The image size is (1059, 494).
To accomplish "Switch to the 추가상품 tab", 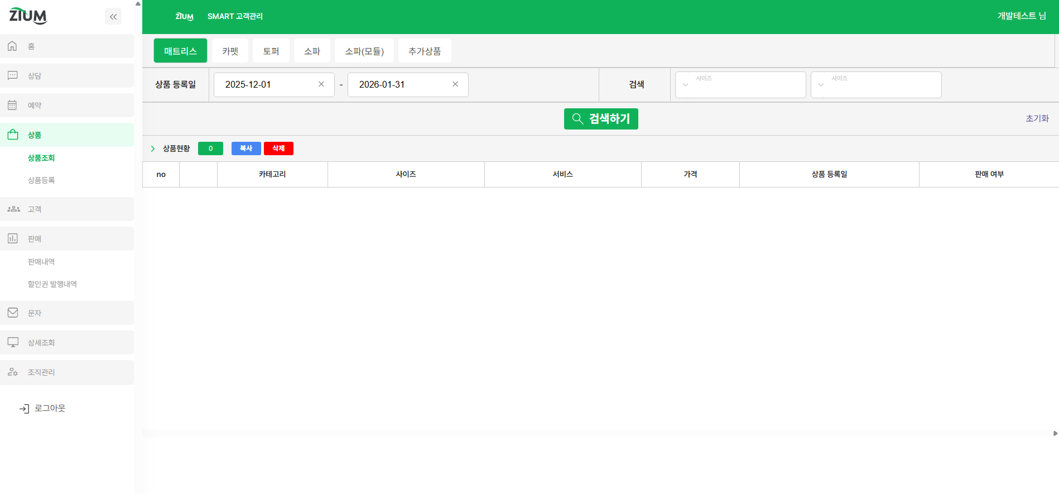I will 425,51.
